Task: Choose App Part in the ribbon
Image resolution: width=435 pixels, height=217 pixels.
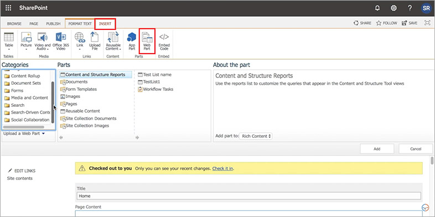Action: pyautogui.click(x=132, y=41)
